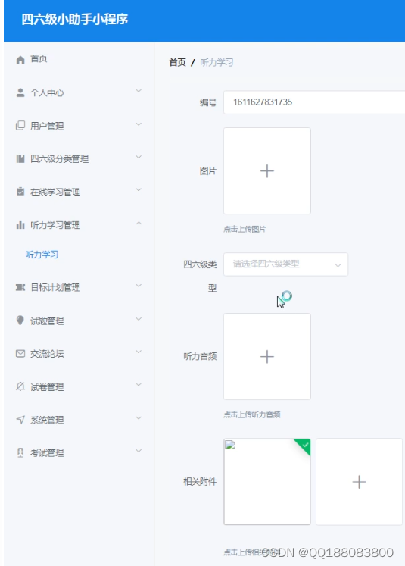The image size is (405, 566).
Task: Expand 用户管理 menu chevron
Action: point(139,124)
